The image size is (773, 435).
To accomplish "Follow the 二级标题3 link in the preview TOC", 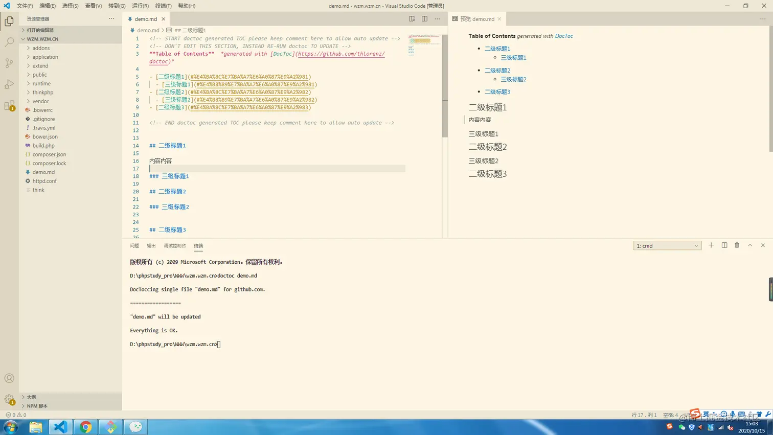I will coord(497,92).
